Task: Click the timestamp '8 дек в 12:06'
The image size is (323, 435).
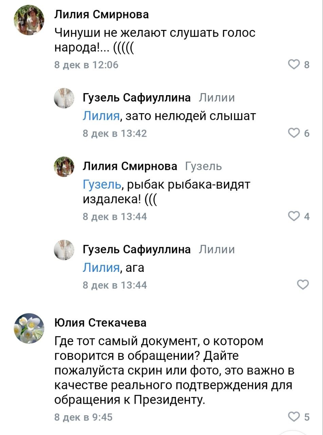Action: 86,64
